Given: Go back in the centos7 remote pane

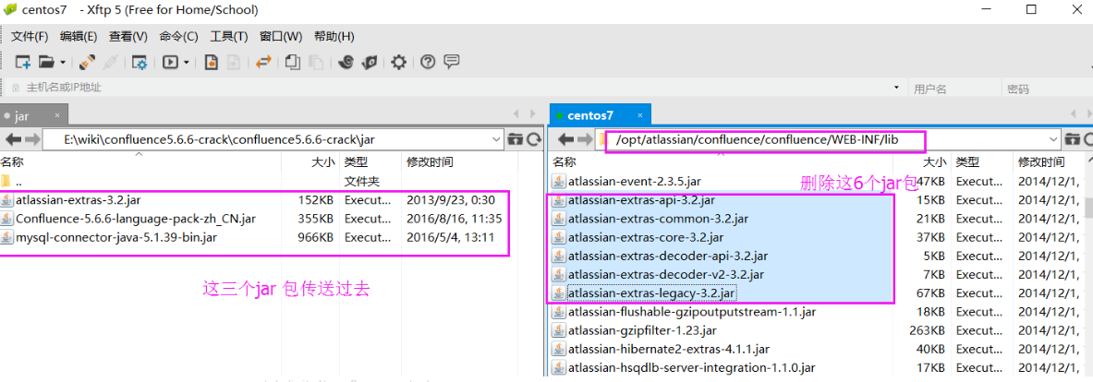Looking at the screenshot, I should point(566,139).
